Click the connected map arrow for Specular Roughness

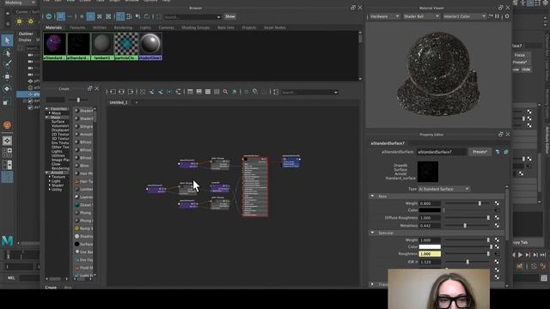(x=496, y=254)
